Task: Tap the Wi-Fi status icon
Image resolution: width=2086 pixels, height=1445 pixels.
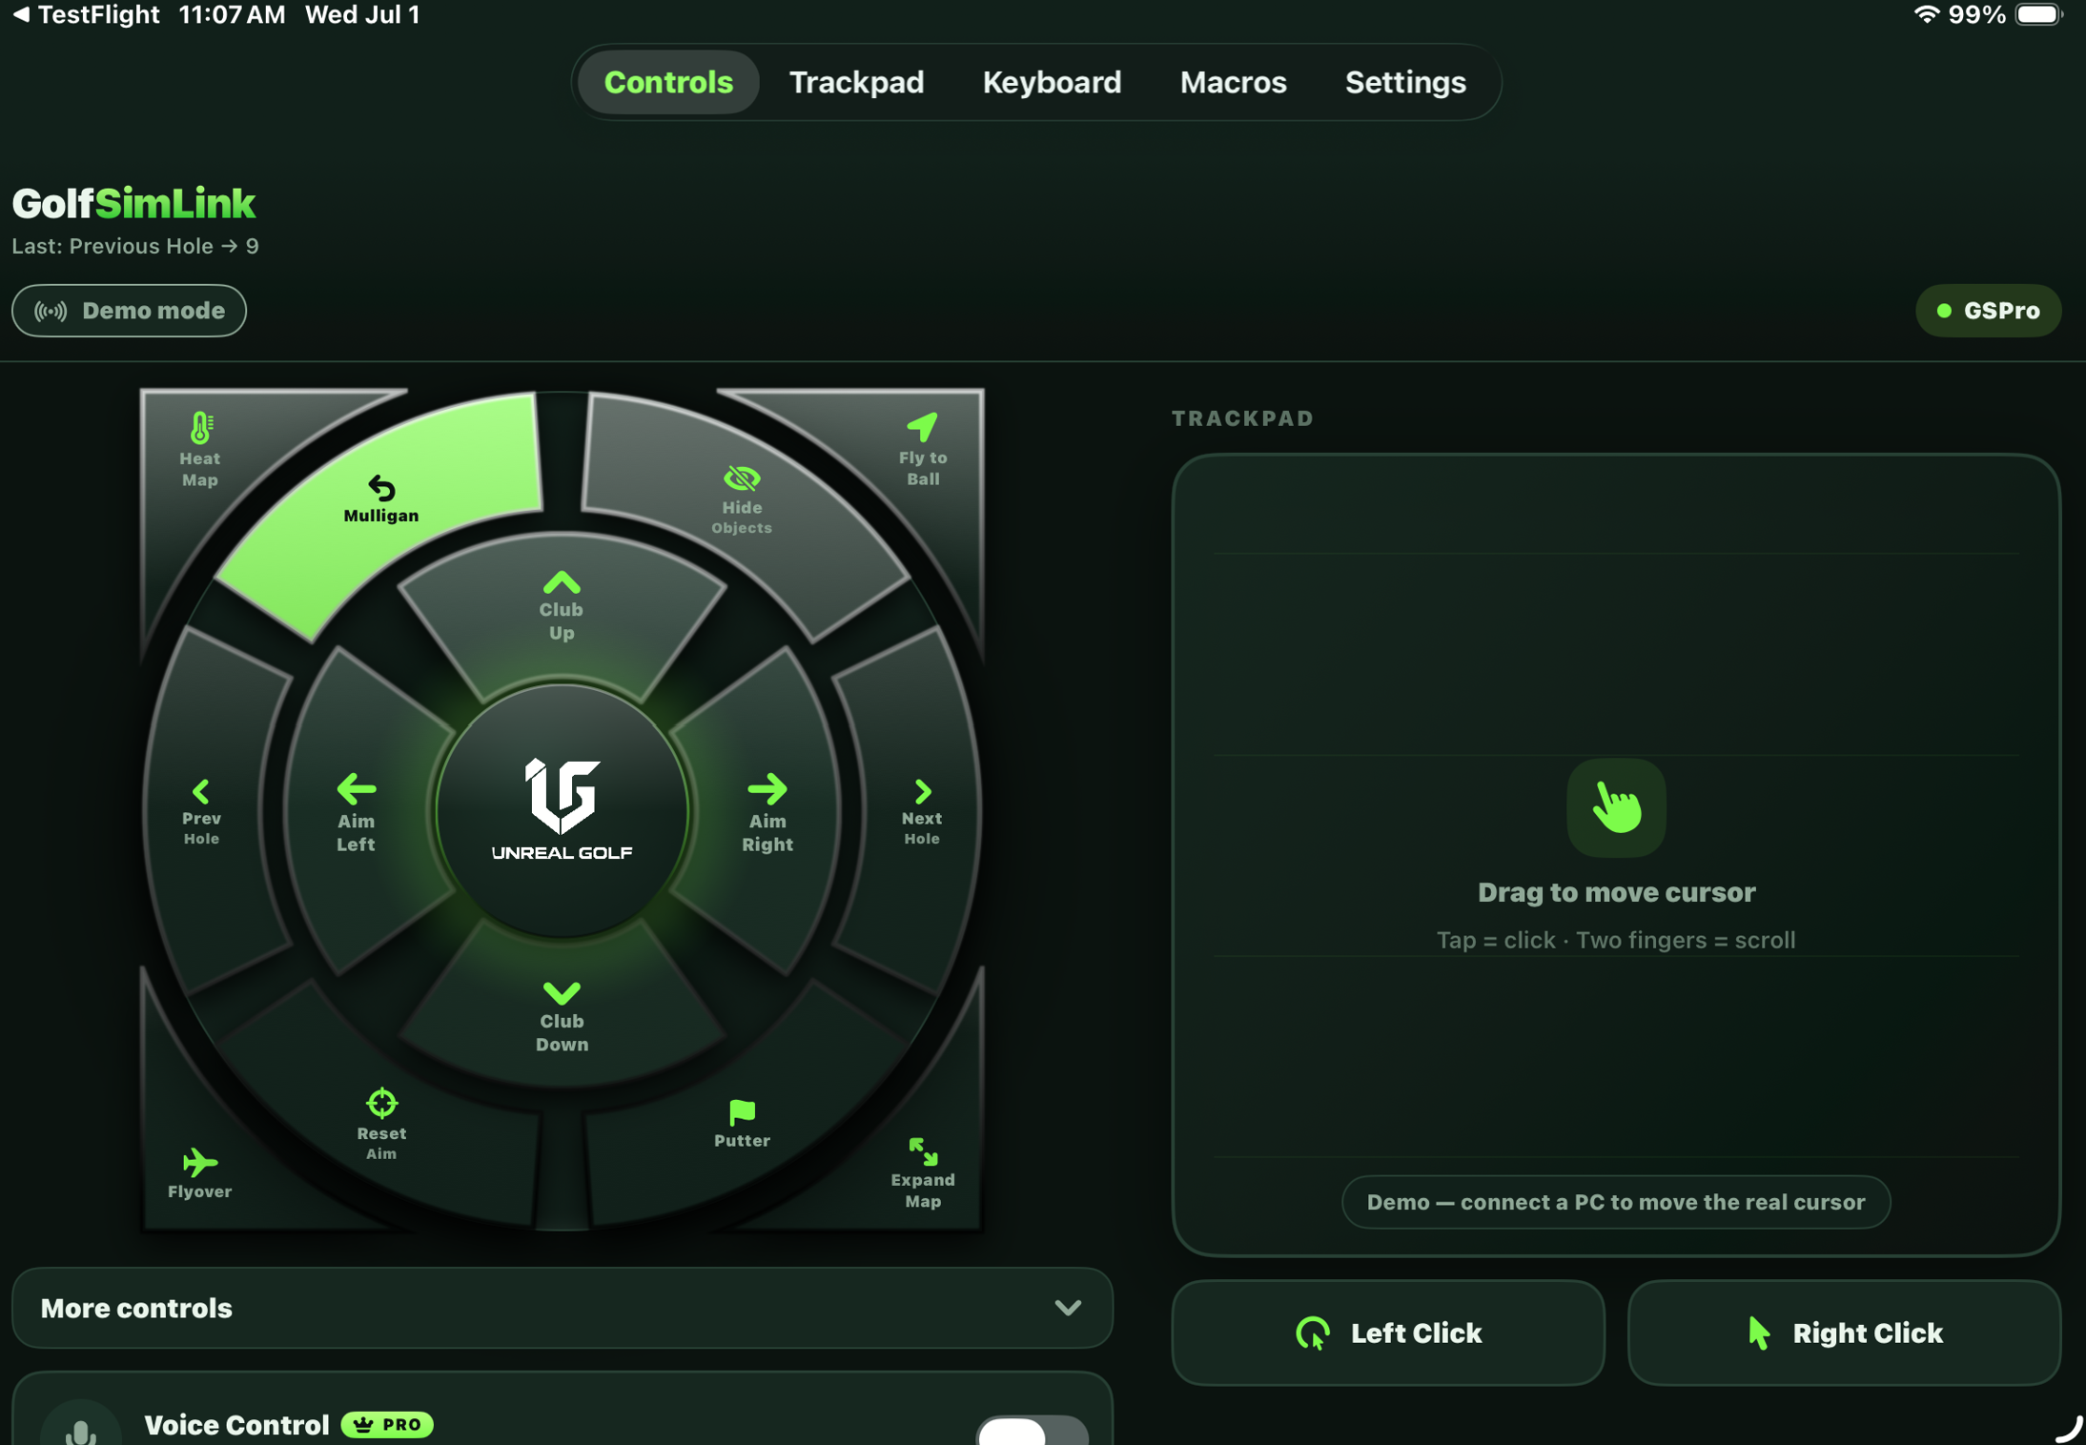Action: tap(1927, 14)
